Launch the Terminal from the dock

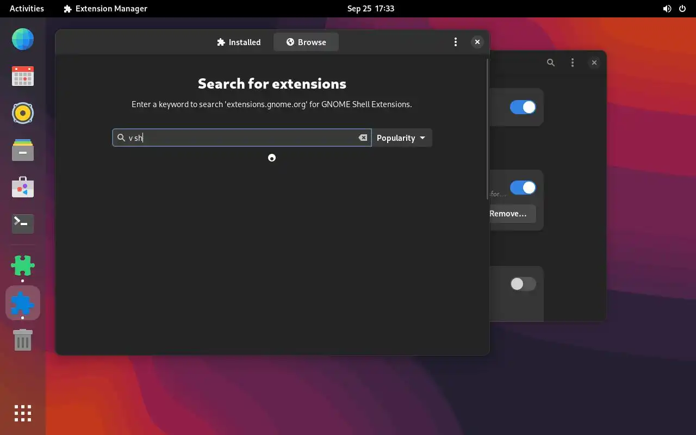pyautogui.click(x=23, y=223)
